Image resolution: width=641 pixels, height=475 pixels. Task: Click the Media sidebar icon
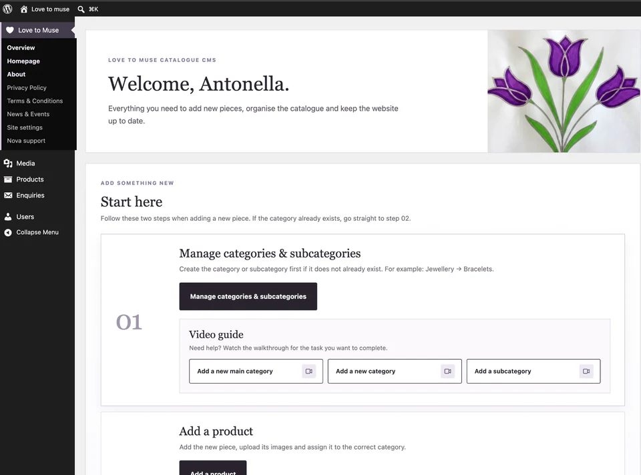[x=8, y=163]
